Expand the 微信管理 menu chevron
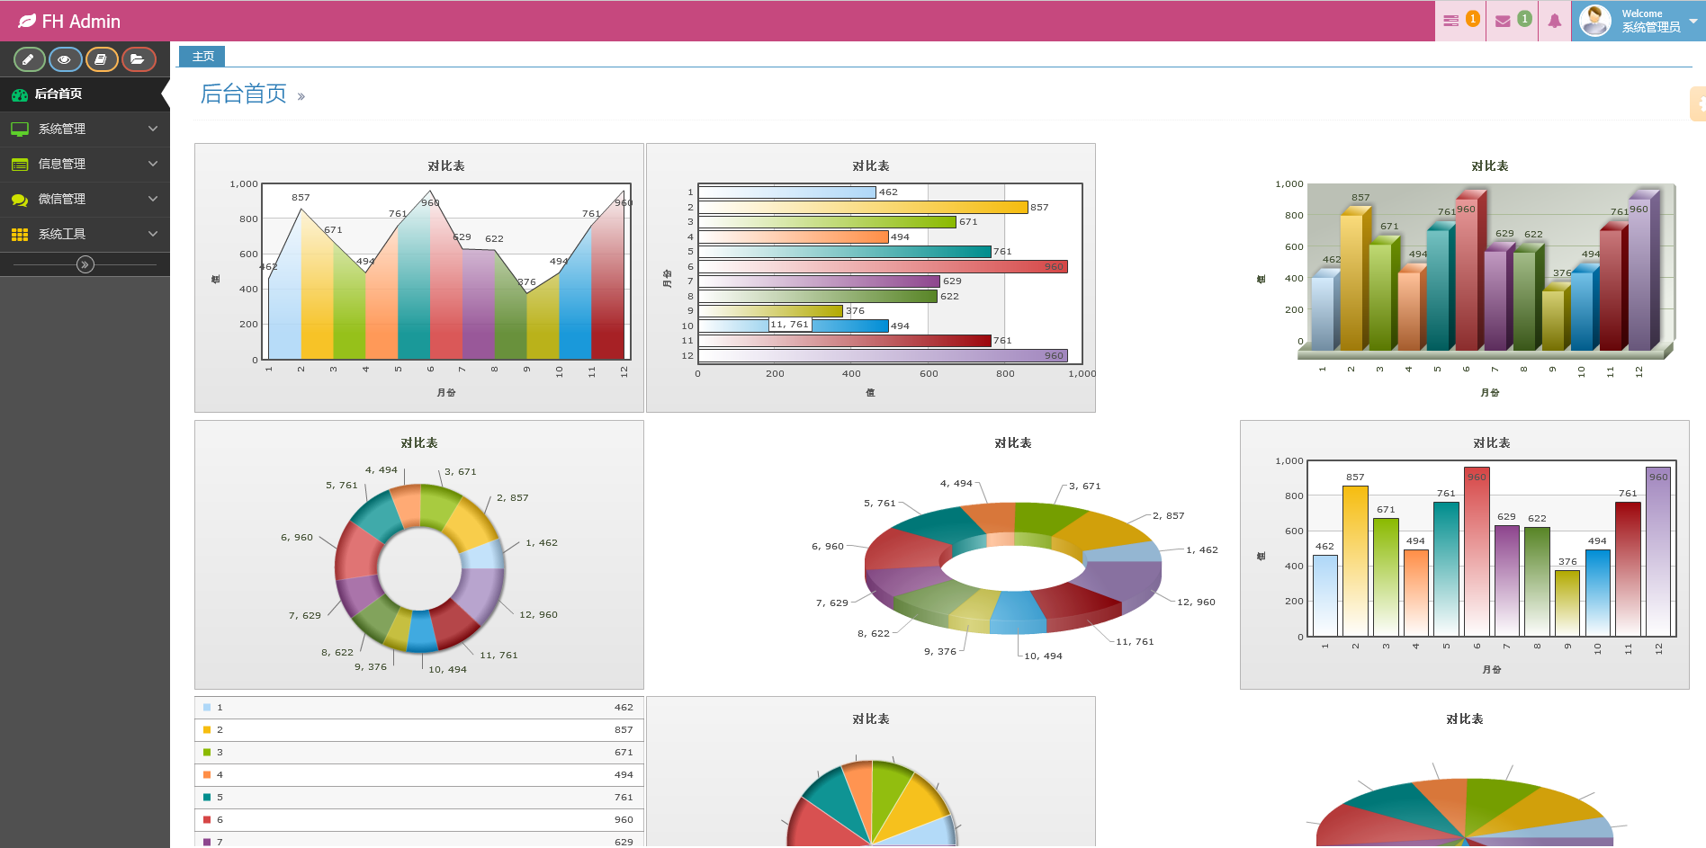Image resolution: width=1706 pixels, height=848 pixels. click(153, 199)
